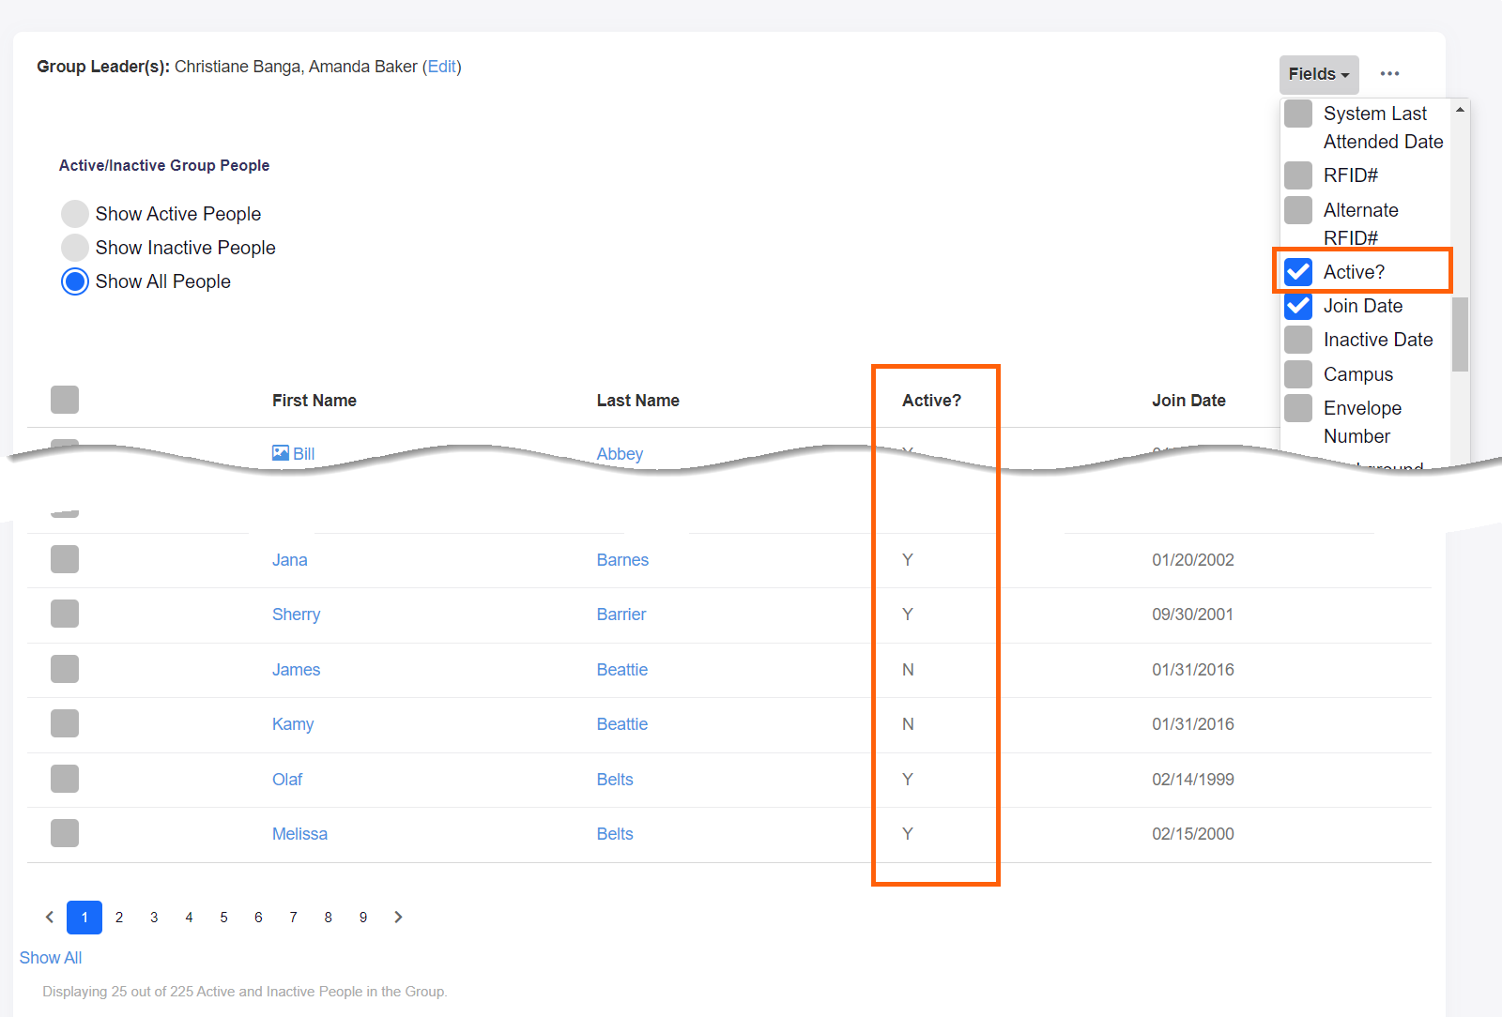The width and height of the screenshot is (1502, 1017).
Task: Choose the Show All People radio button
Action: (x=75, y=281)
